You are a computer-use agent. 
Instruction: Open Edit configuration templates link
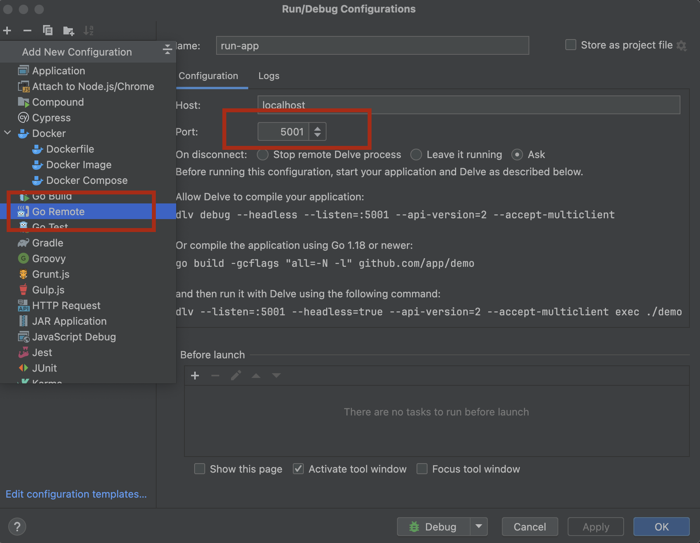[76, 494]
